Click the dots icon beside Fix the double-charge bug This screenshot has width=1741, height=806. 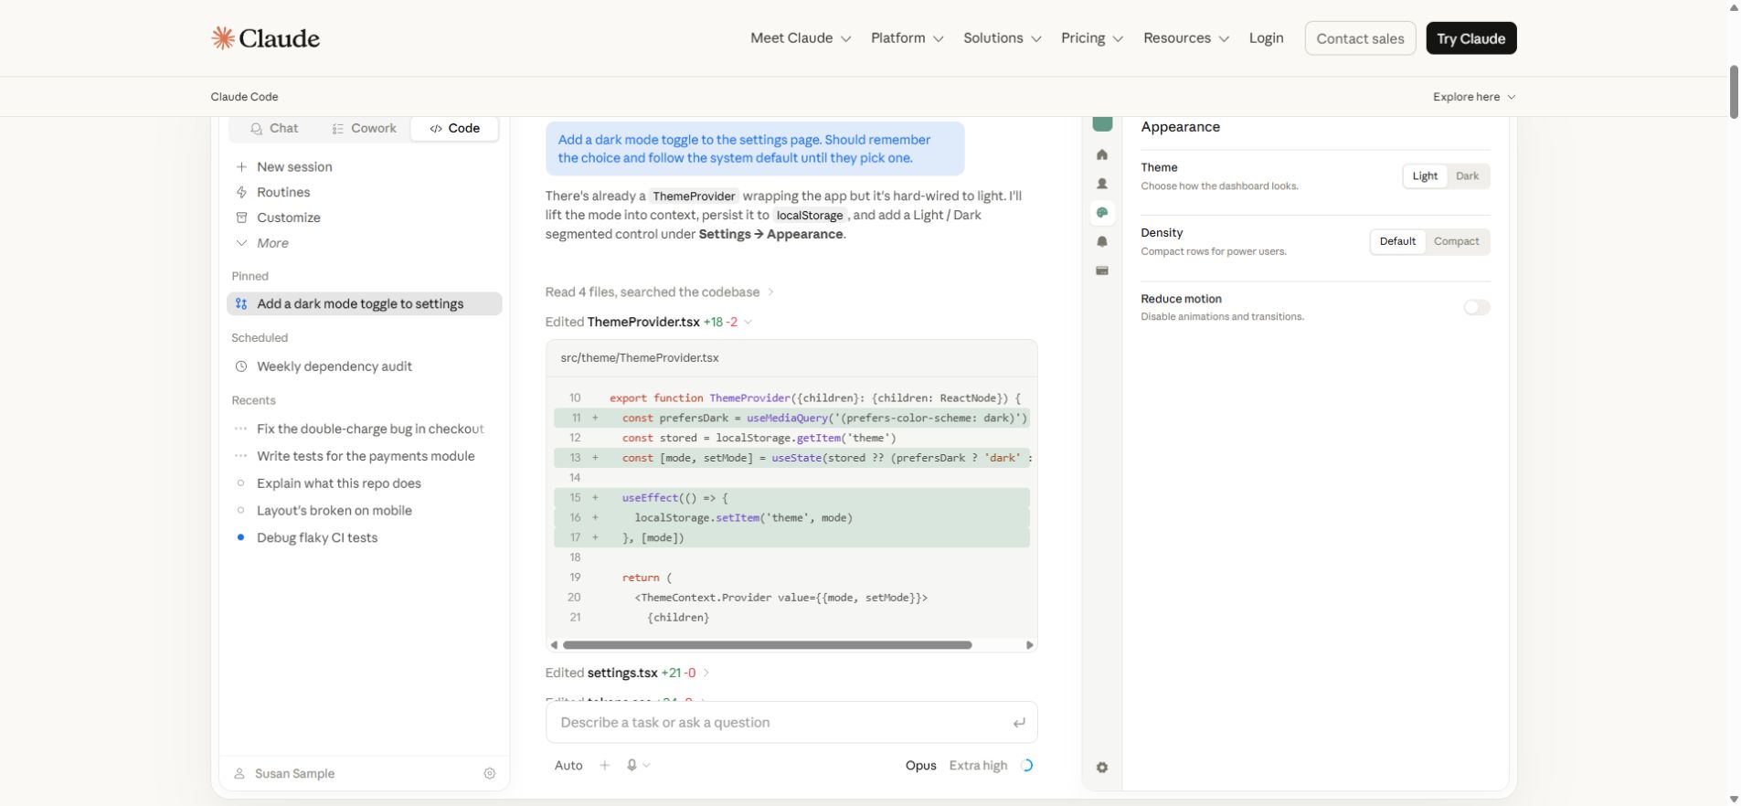(x=240, y=429)
